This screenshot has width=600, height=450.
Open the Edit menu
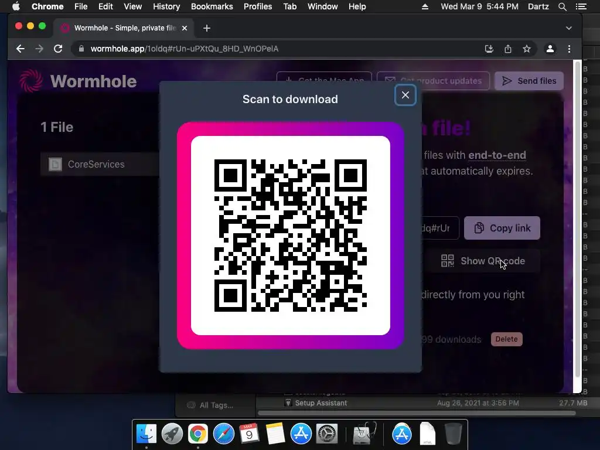click(x=105, y=6)
